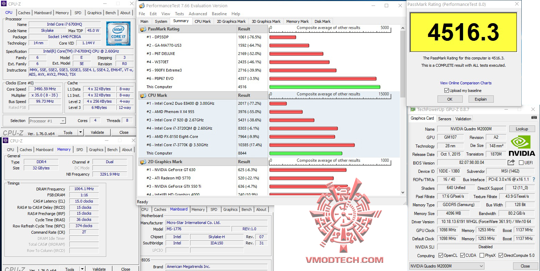Click the Tools button in the CPU-Z processor window

[68, 132]
